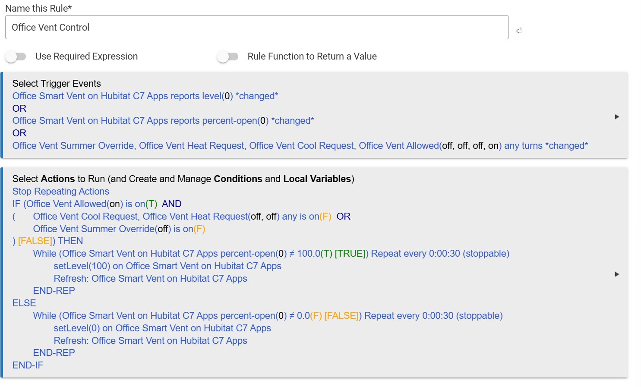Click the Stop Repeating Actions line
The width and height of the screenshot is (641, 387).
[x=60, y=192]
